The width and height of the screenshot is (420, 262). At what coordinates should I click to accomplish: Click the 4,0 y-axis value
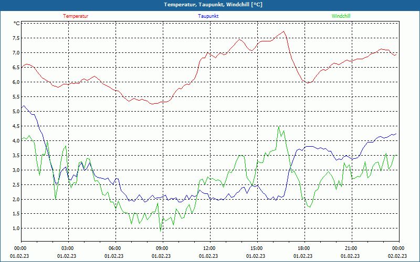[16, 140]
